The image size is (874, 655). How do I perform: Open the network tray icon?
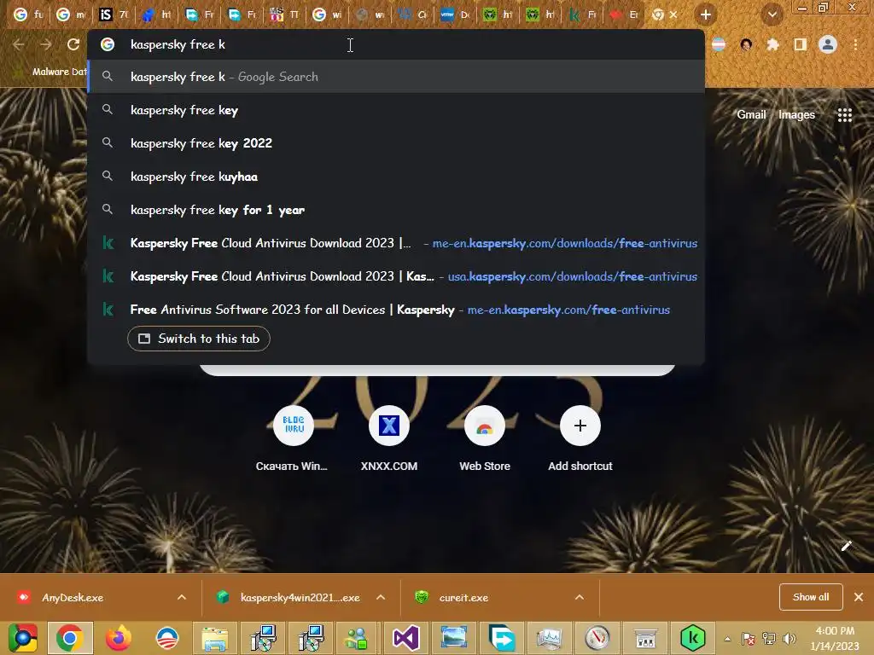(x=769, y=638)
